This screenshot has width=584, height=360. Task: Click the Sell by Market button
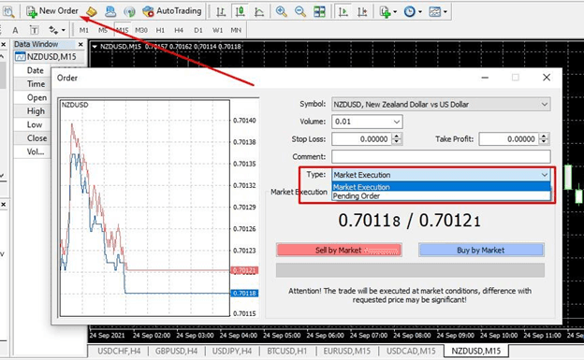pyautogui.click(x=339, y=251)
